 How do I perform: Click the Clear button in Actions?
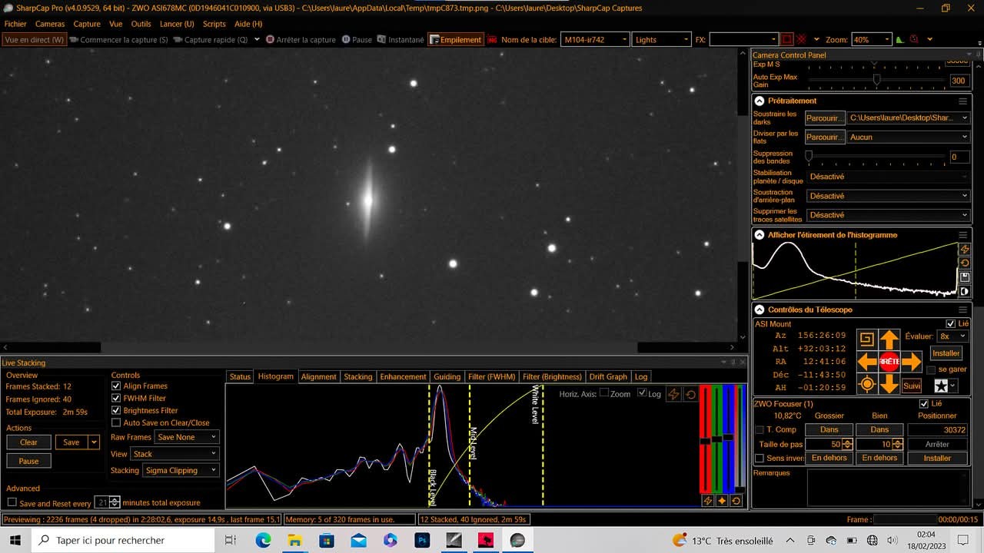28,442
